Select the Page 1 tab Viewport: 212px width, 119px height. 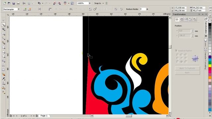pyautogui.click(x=44, y=116)
